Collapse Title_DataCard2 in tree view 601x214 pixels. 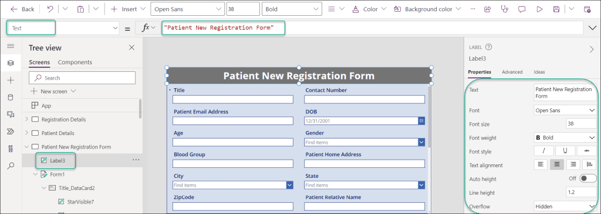point(43,188)
